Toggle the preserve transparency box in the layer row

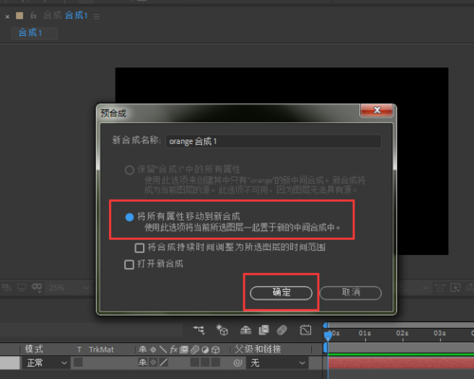[x=78, y=362]
